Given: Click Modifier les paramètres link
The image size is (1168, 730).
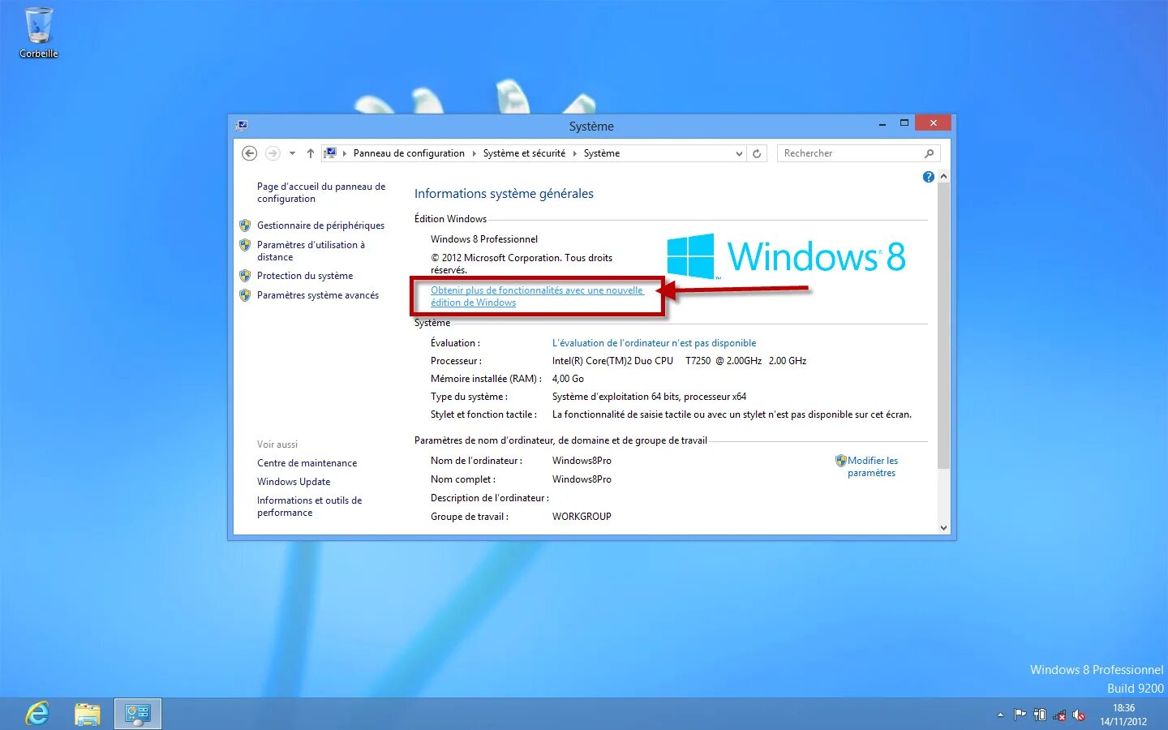Looking at the screenshot, I should click(873, 466).
